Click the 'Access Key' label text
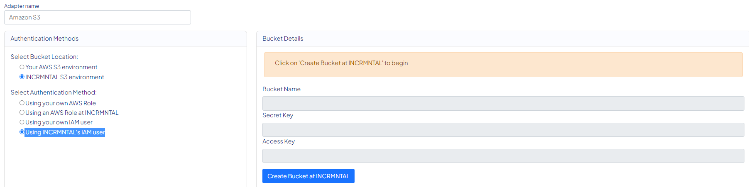 (279, 141)
